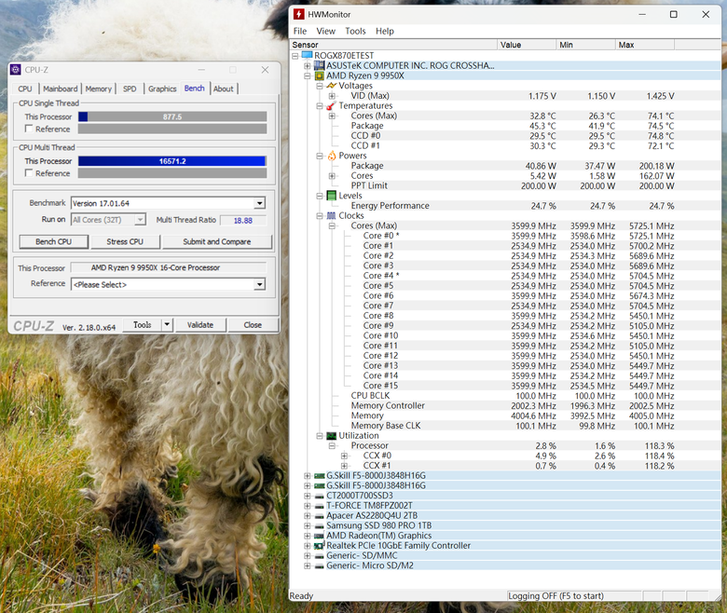Click the Realtek 10GbE network adapter icon
The width and height of the screenshot is (727, 613).
click(319, 546)
